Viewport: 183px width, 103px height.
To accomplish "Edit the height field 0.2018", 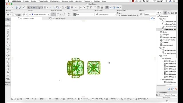I will click(150, 14).
